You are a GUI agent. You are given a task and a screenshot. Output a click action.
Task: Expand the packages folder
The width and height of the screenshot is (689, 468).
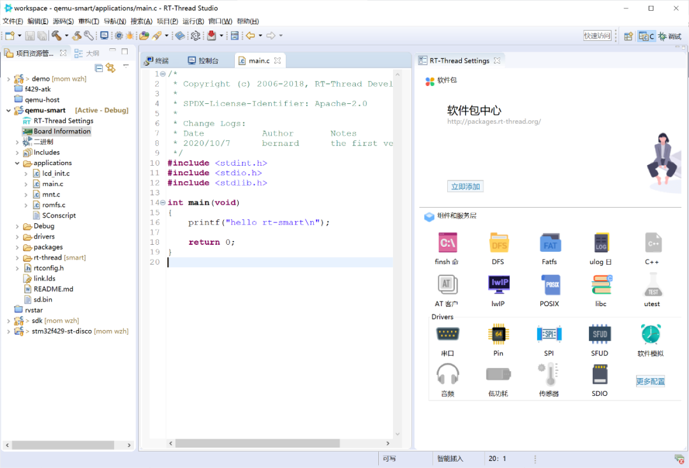pyautogui.click(x=17, y=247)
